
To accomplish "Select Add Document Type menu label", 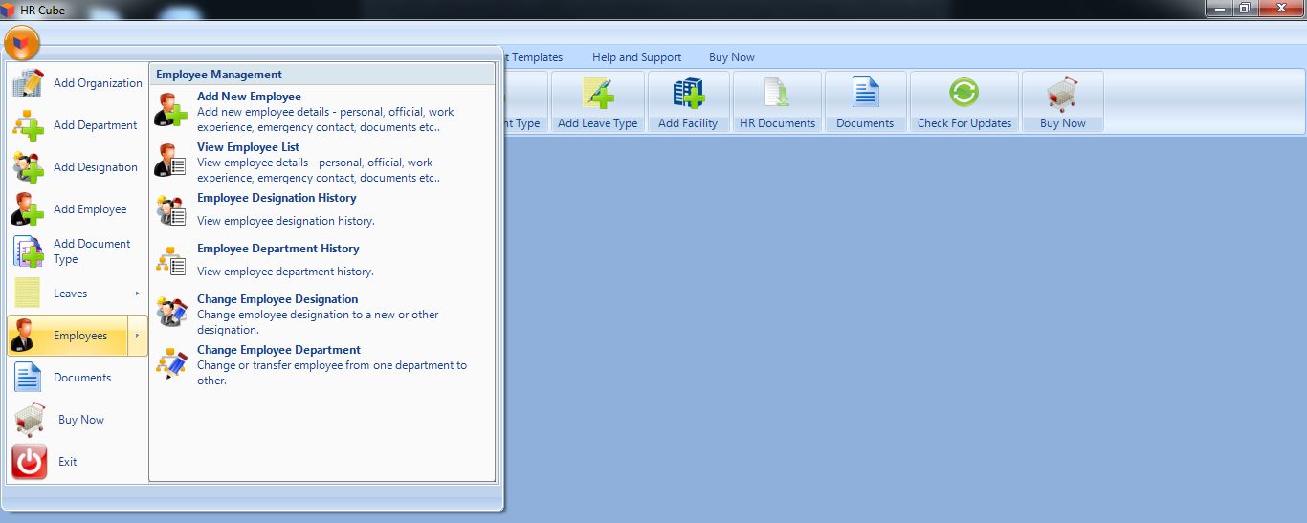I will tap(92, 251).
